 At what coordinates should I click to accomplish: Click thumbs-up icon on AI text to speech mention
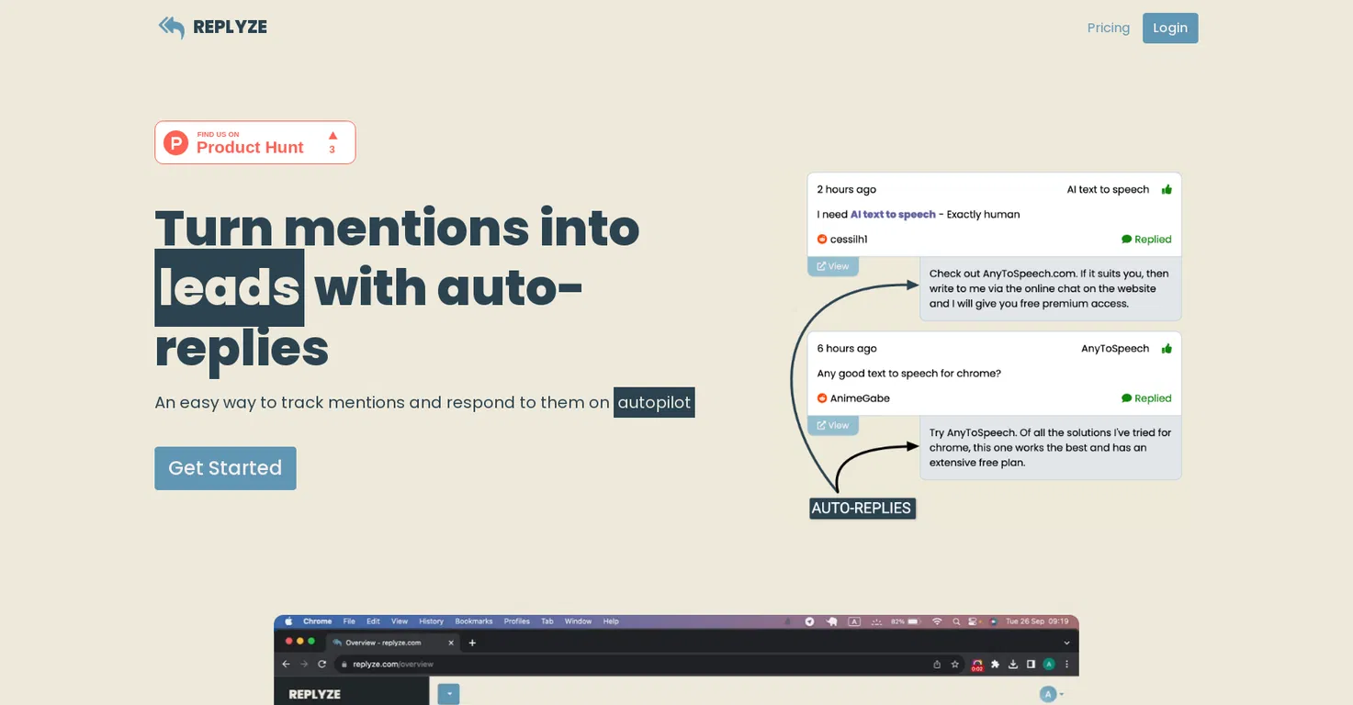[1167, 189]
